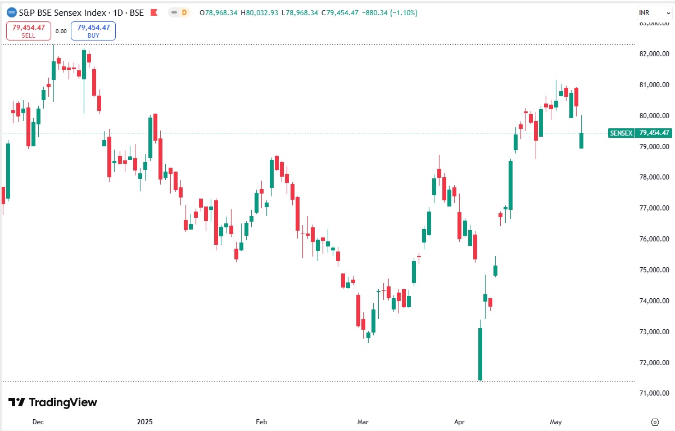Select the orange D timeframe icon

(x=185, y=12)
